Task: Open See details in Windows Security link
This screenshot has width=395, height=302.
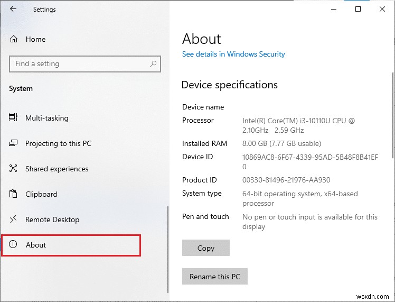Action: 233,54
